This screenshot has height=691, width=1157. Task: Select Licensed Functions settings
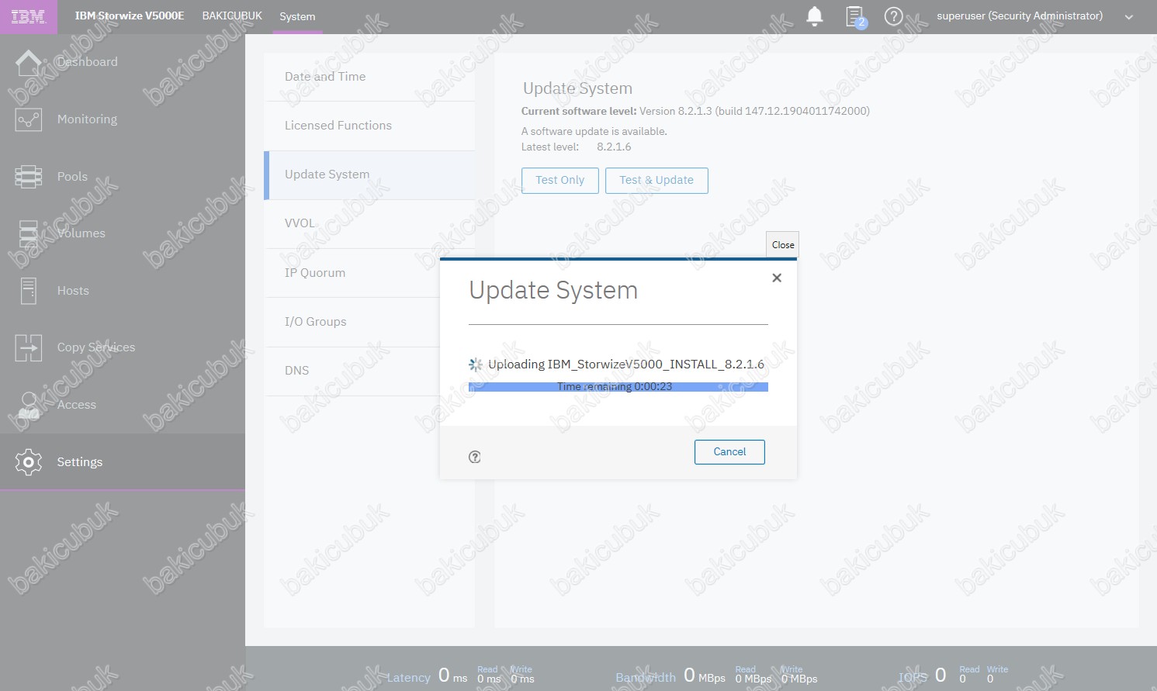click(369, 126)
